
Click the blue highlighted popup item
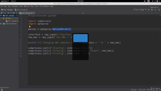80,38
